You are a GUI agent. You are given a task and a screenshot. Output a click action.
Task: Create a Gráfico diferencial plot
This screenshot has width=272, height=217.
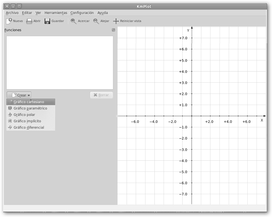[x=29, y=127]
